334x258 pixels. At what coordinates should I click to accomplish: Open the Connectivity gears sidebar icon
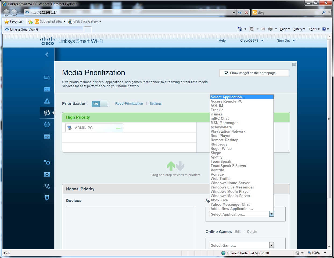(x=47, y=162)
